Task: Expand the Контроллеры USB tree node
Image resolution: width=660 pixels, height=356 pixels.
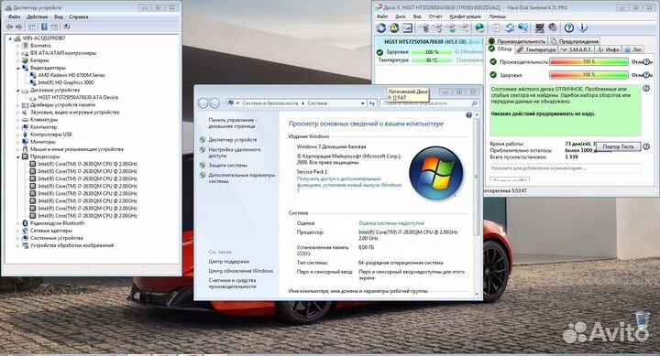Action: [18, 135]
